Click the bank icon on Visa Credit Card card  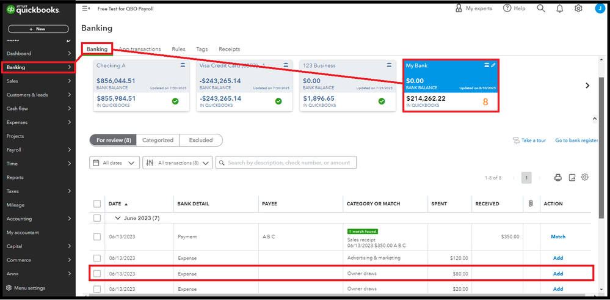pyautogui.click(x=286, y=65)
